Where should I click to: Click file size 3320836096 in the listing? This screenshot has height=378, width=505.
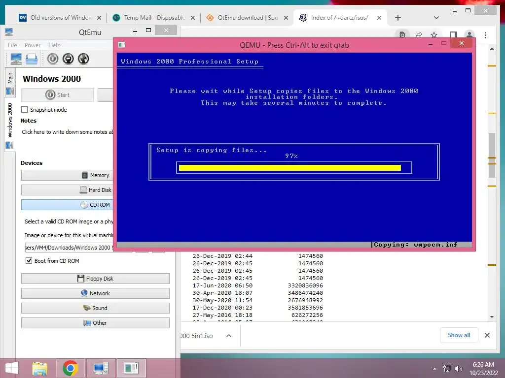(x=305, y=285)
